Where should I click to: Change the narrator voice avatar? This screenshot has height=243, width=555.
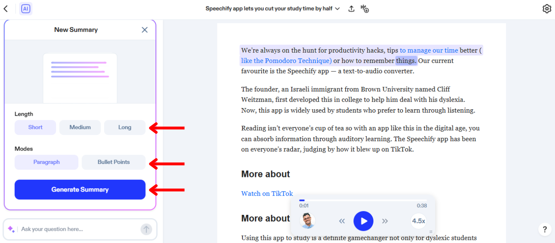(307, 221)
